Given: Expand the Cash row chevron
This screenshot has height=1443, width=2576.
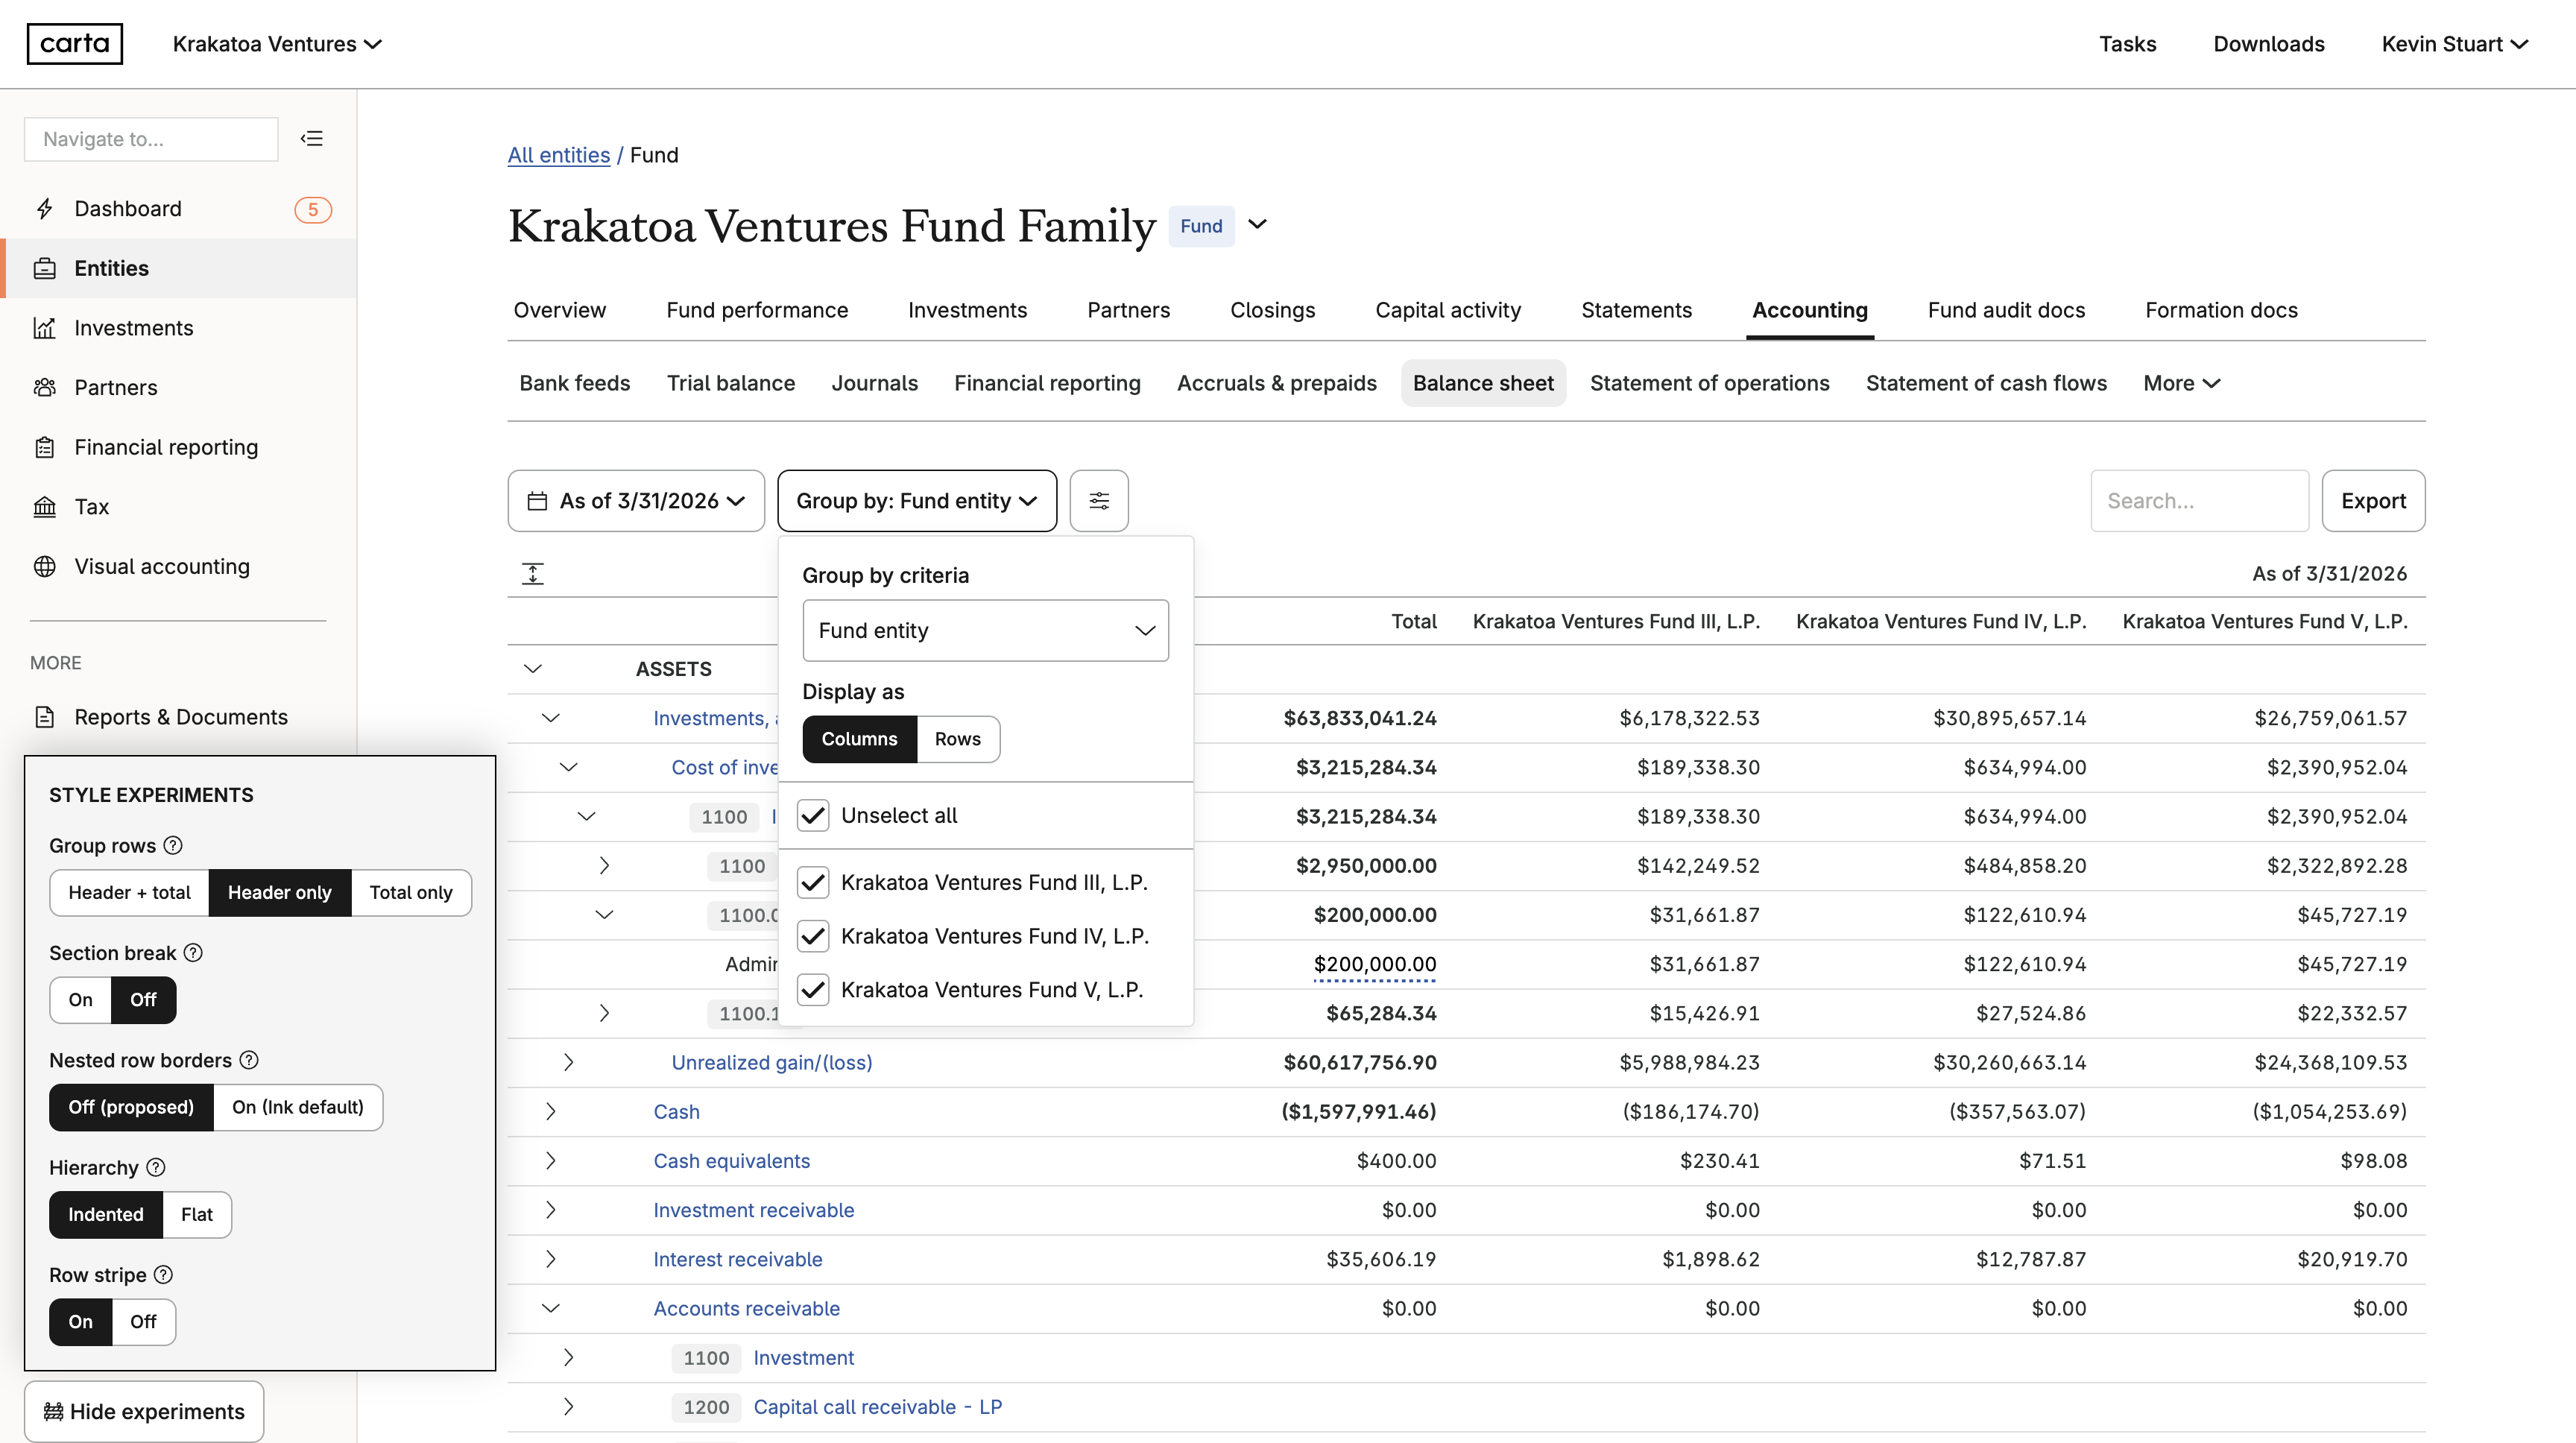Looking at the screenshot, I should [551, 1112].
